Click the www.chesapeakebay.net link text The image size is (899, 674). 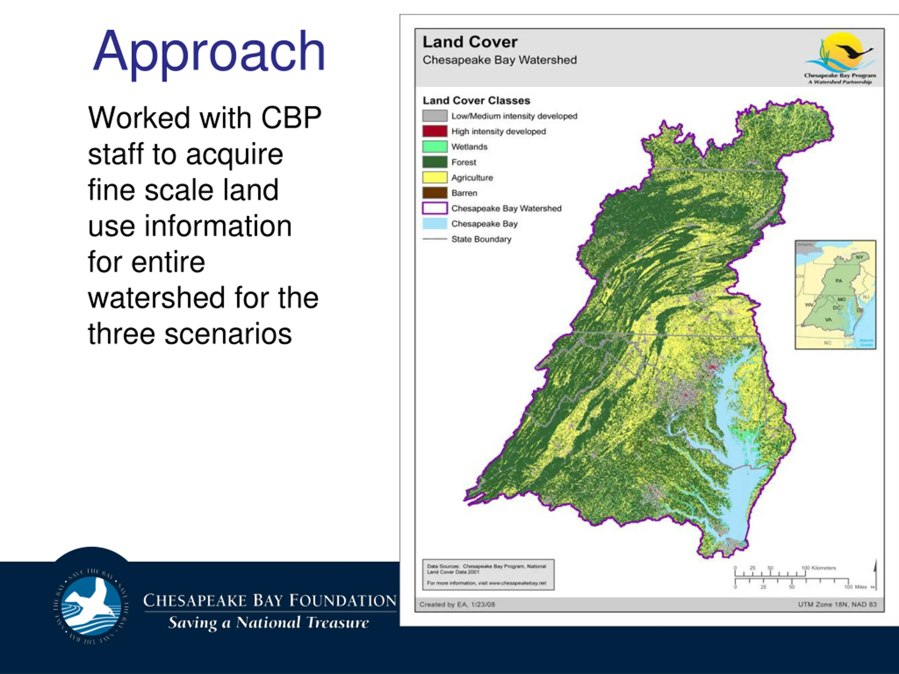(517, 583)
